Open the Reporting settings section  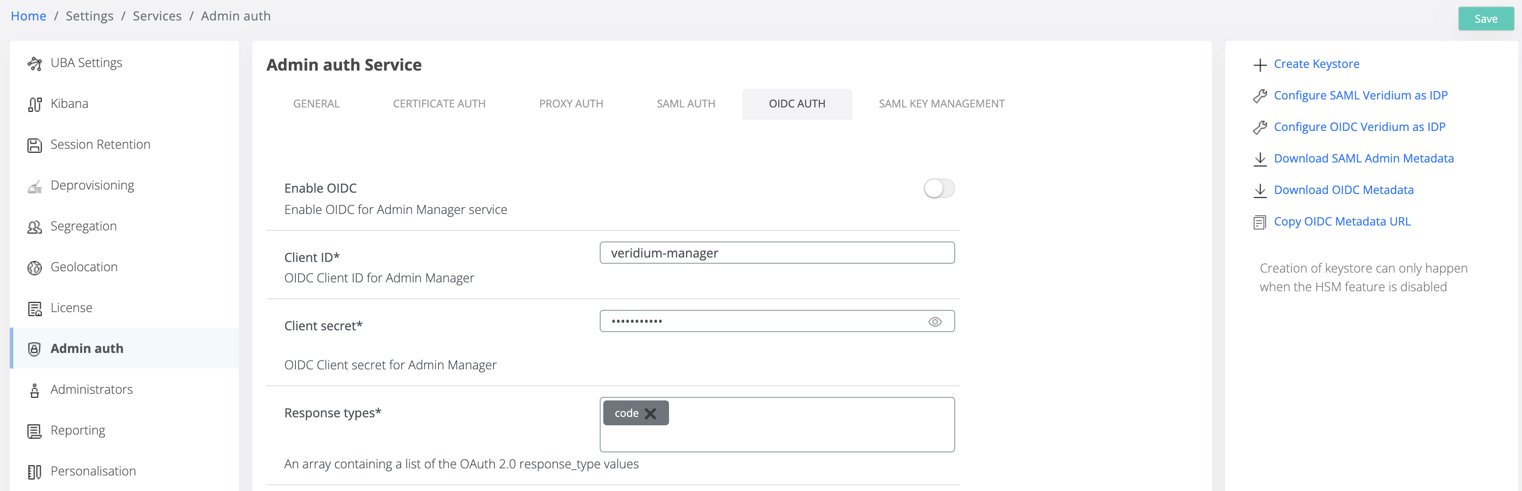(x=77, y=430)
